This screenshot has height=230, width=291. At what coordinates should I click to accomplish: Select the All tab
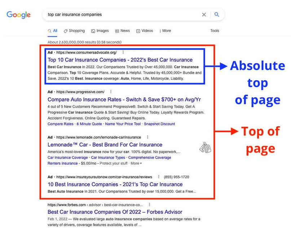coord(53,31)
